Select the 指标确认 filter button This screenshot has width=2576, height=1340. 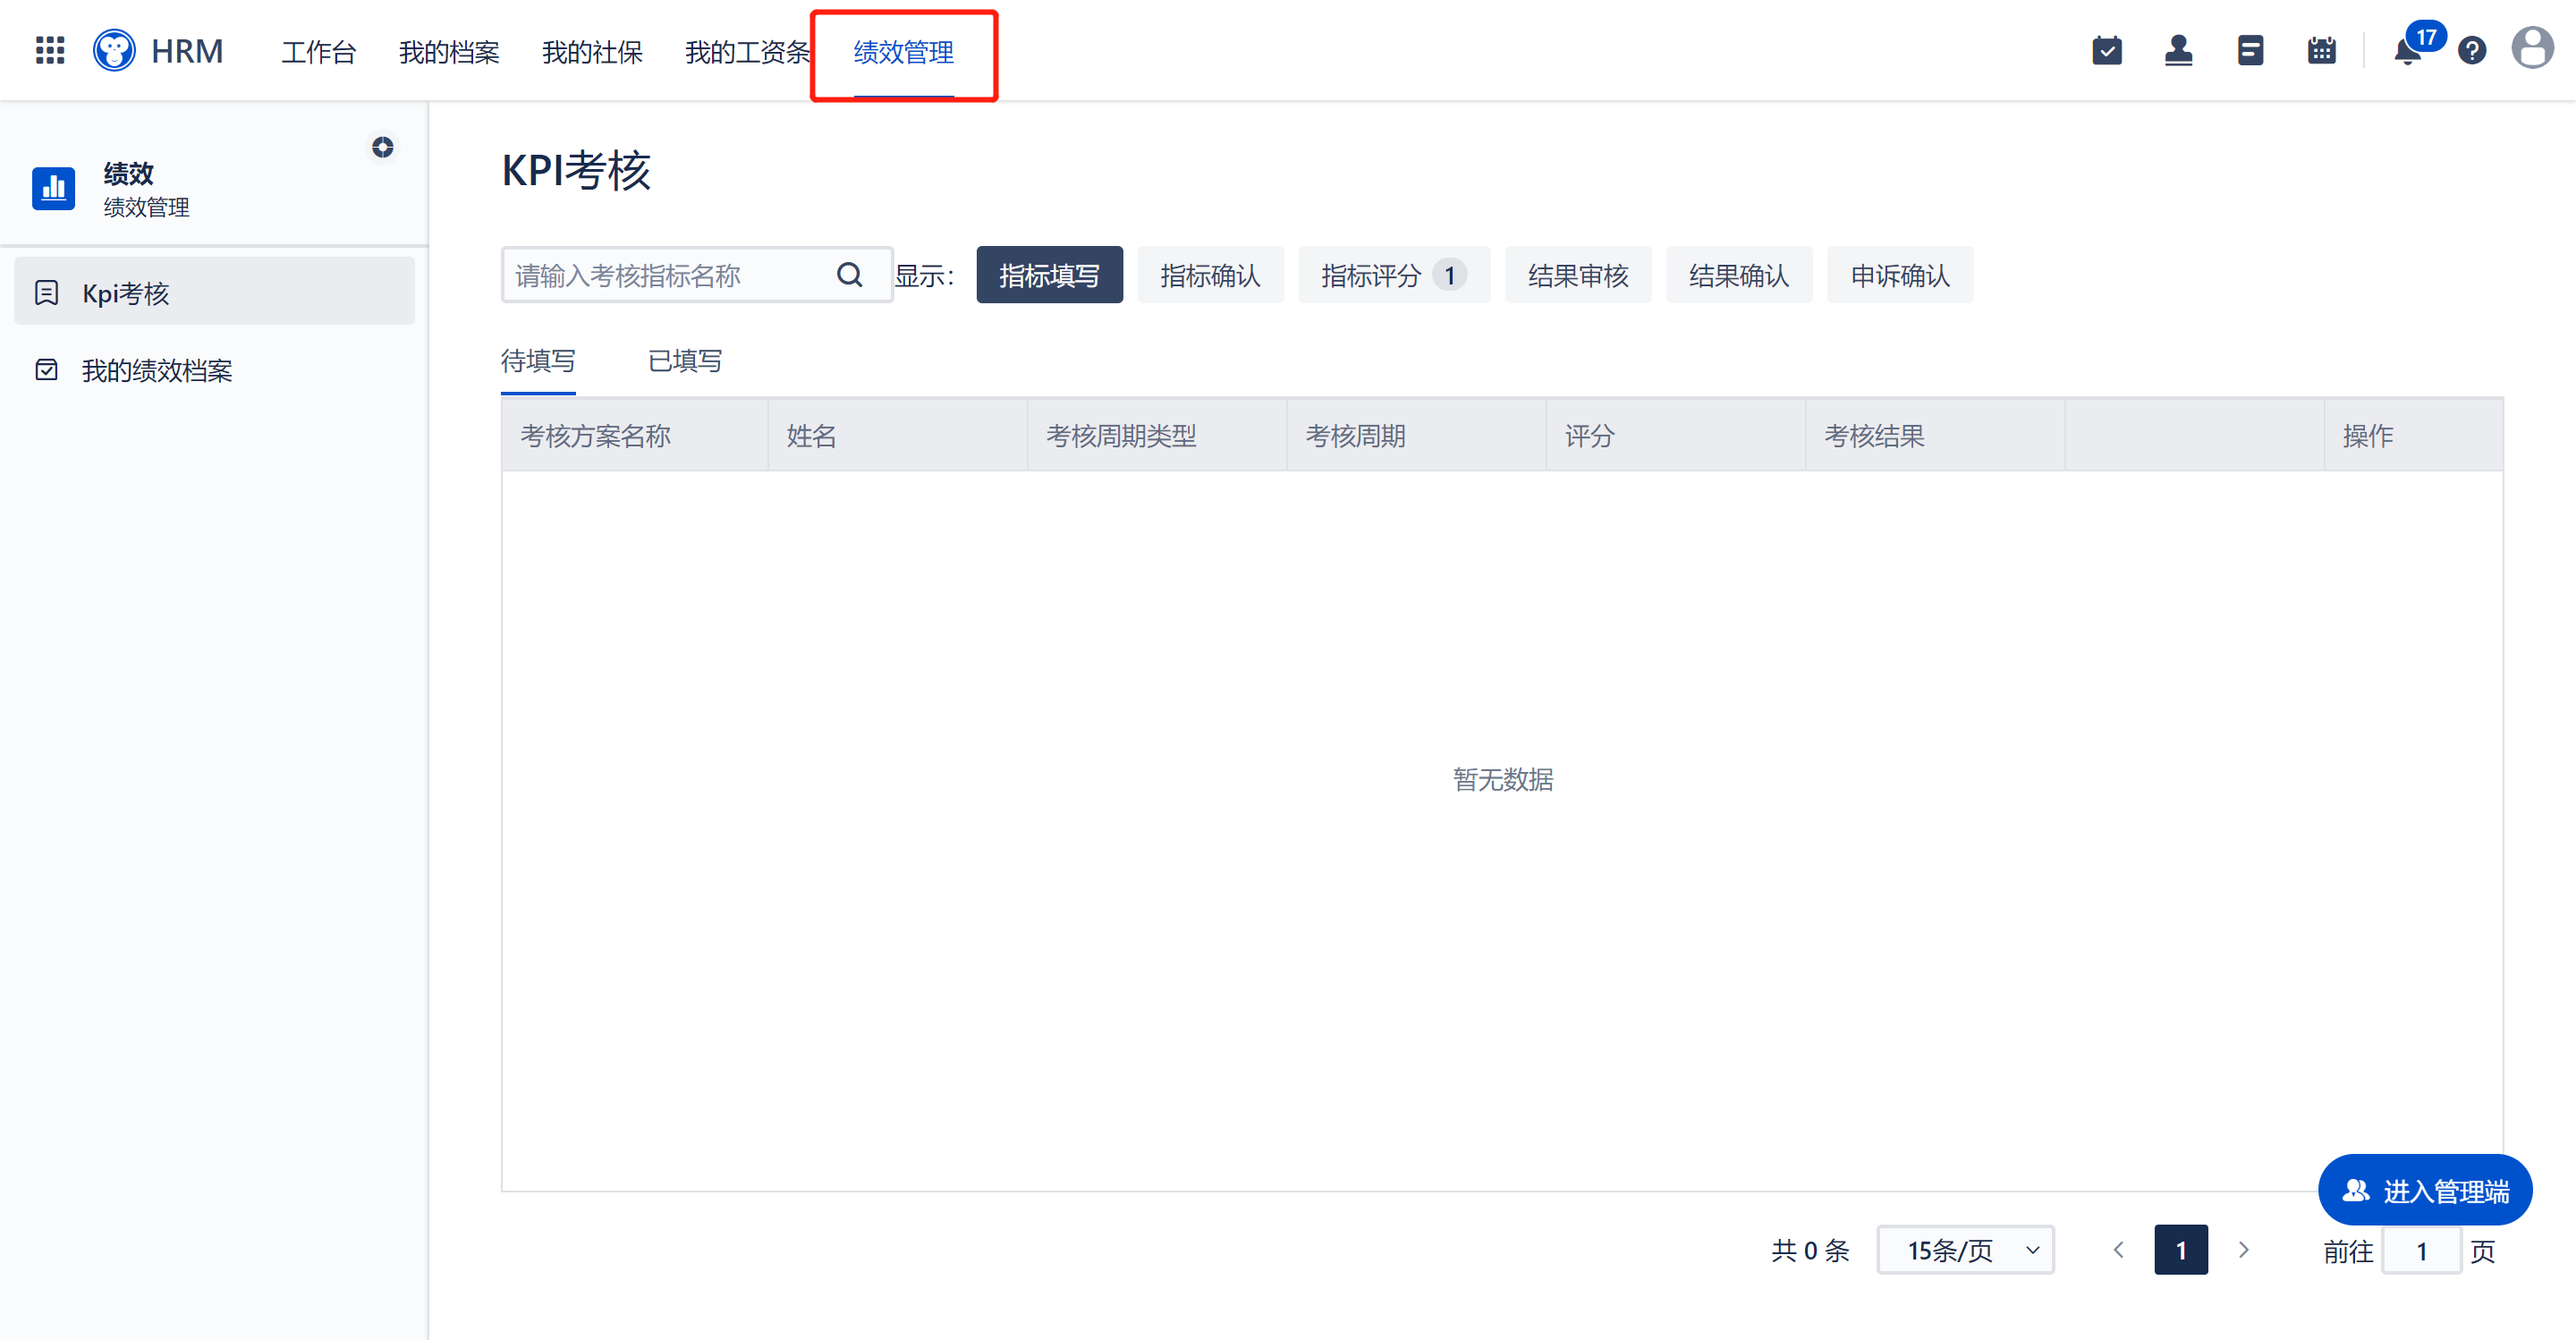point(1210,275)
